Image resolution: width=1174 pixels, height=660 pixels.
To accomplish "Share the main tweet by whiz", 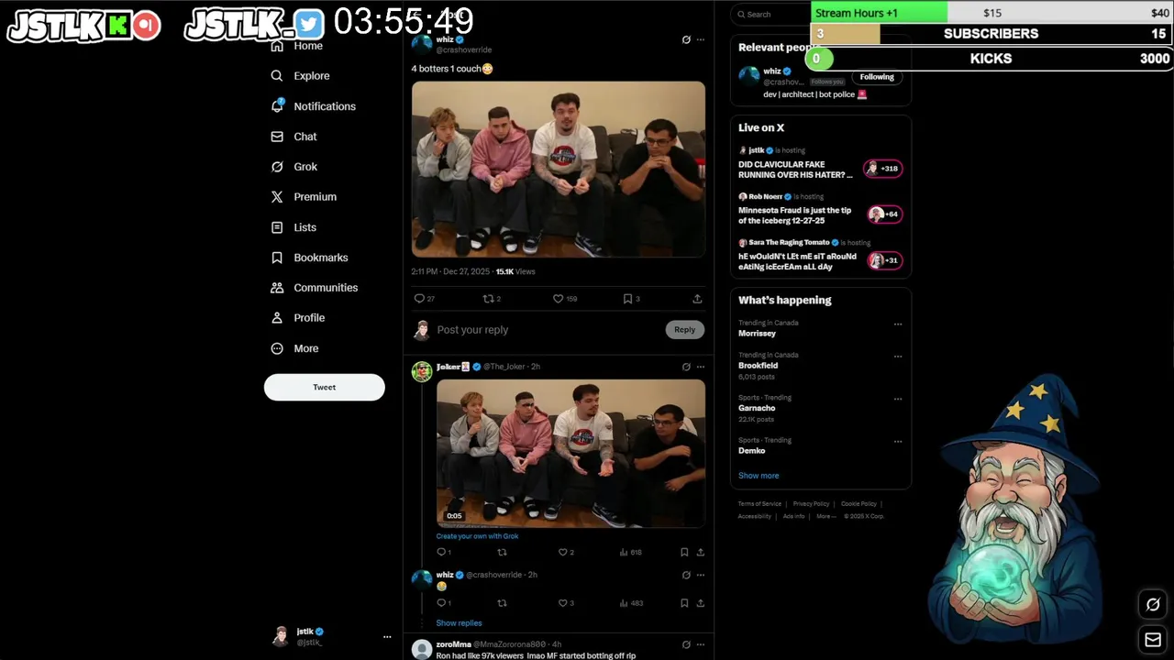I will (697, 299).
